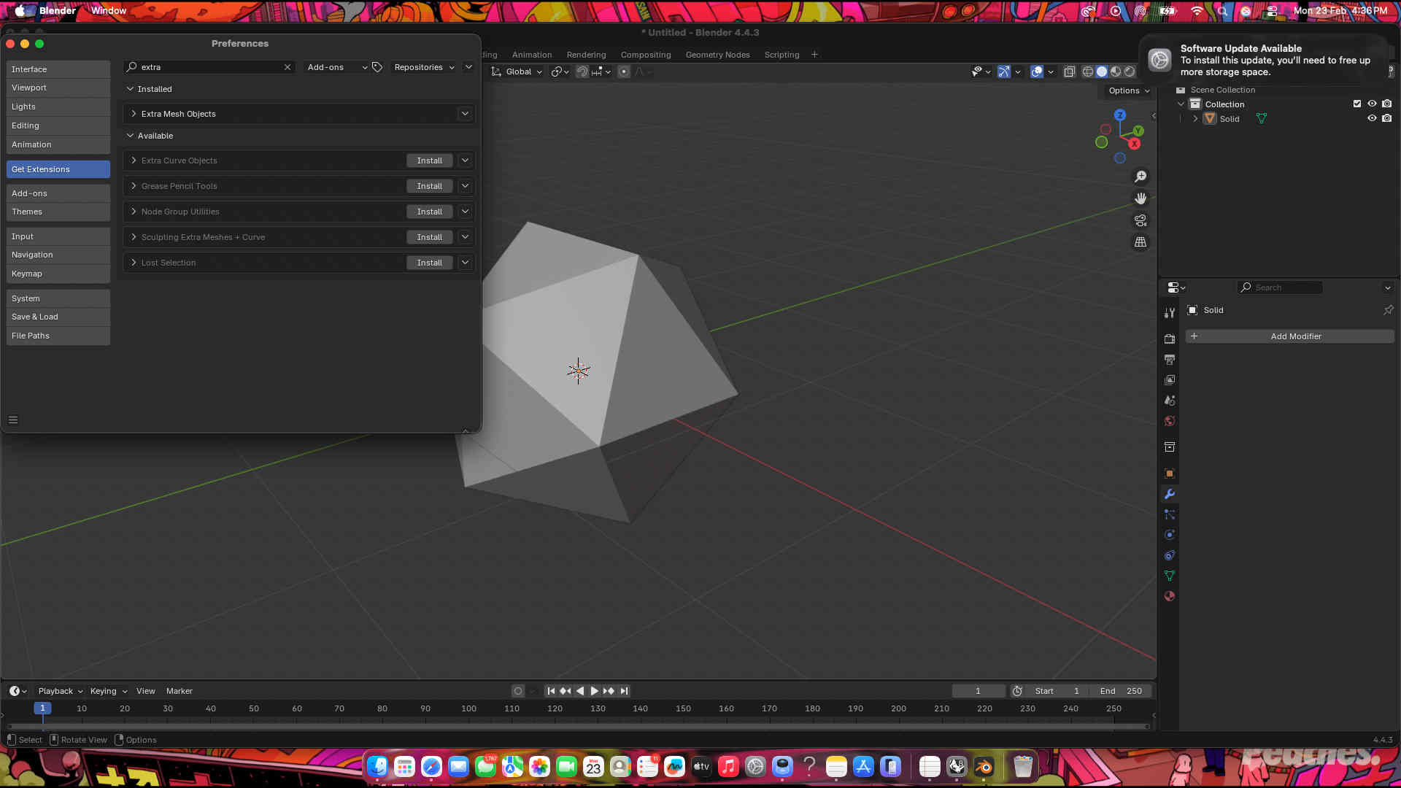Open the Modifiers wrench properties tab
This screenshot has height=788, width=1401.
(x=1170, y=494)
